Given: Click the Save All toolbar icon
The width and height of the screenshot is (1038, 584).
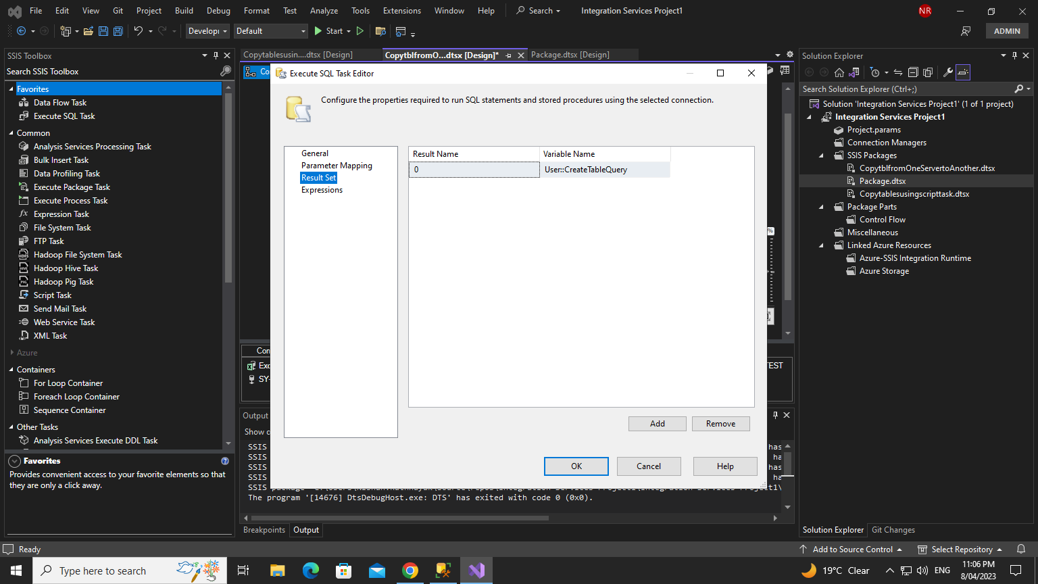Looking at the screenshot, I should [x=118, y=31].
